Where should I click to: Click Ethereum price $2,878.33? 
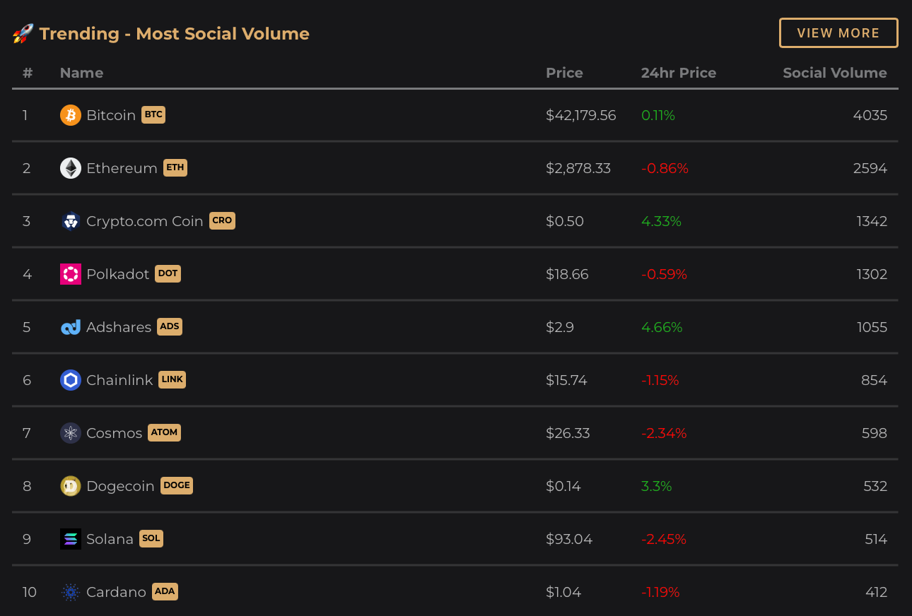tap(578, 168)
